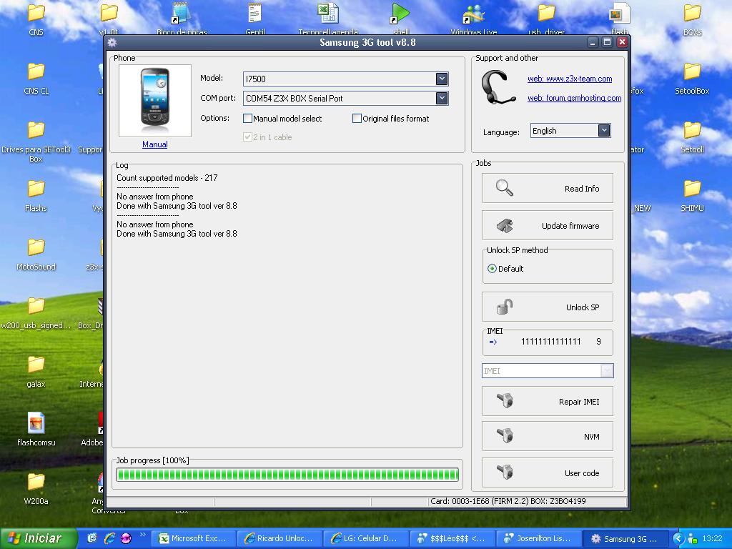Select the MotoSound desktop folder
The width and height of the screenshot is (732, 549).
tap(36, 254)
